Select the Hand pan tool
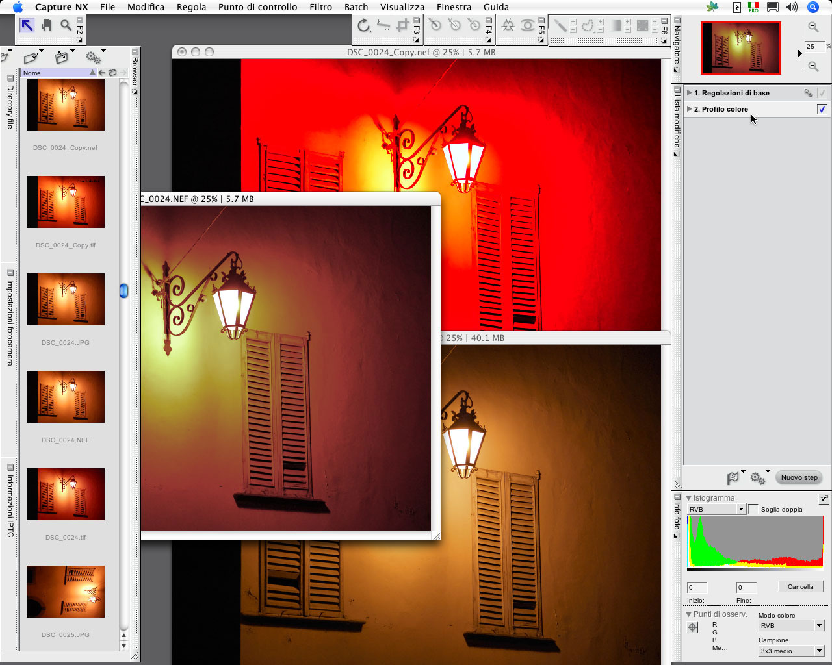832x665 pixels. [46, 25]
